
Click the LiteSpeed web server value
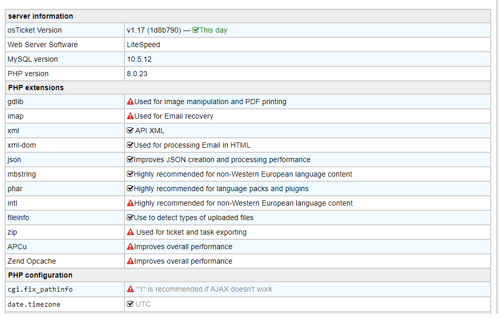(143, 45)
